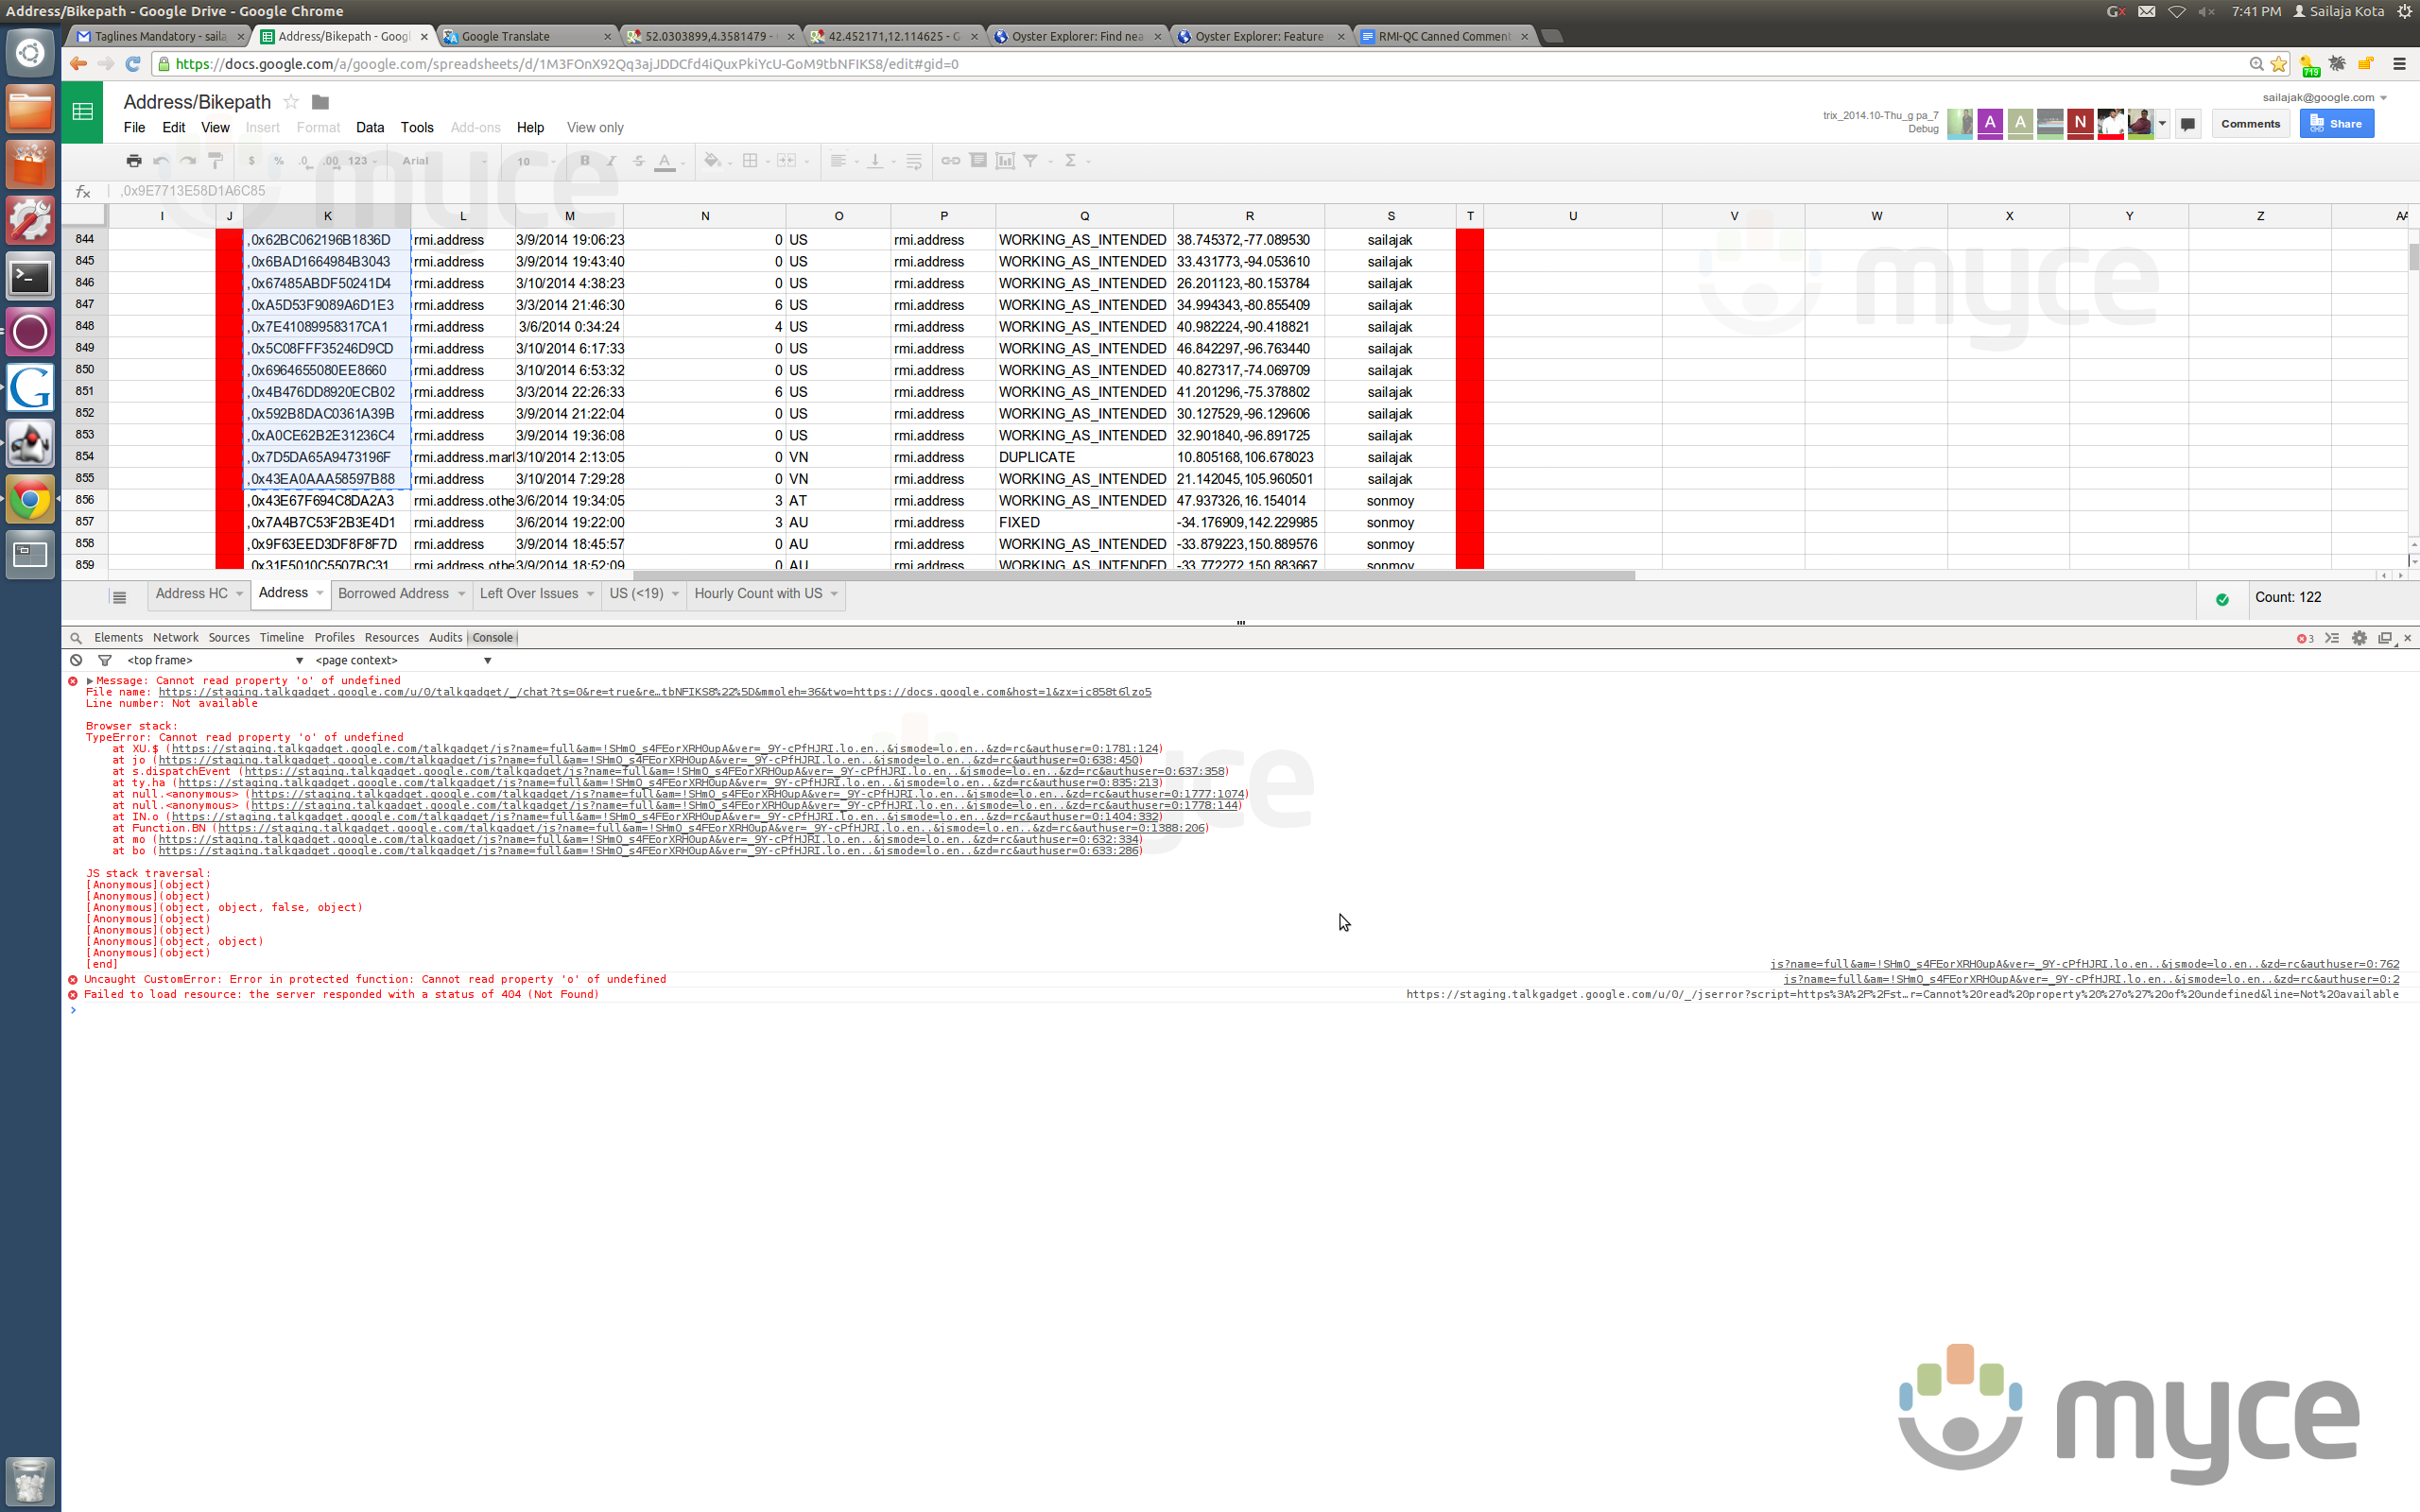Bookmark this page with the star
This screenshot has width=2420, height=1512.
tap(2279, 64)
